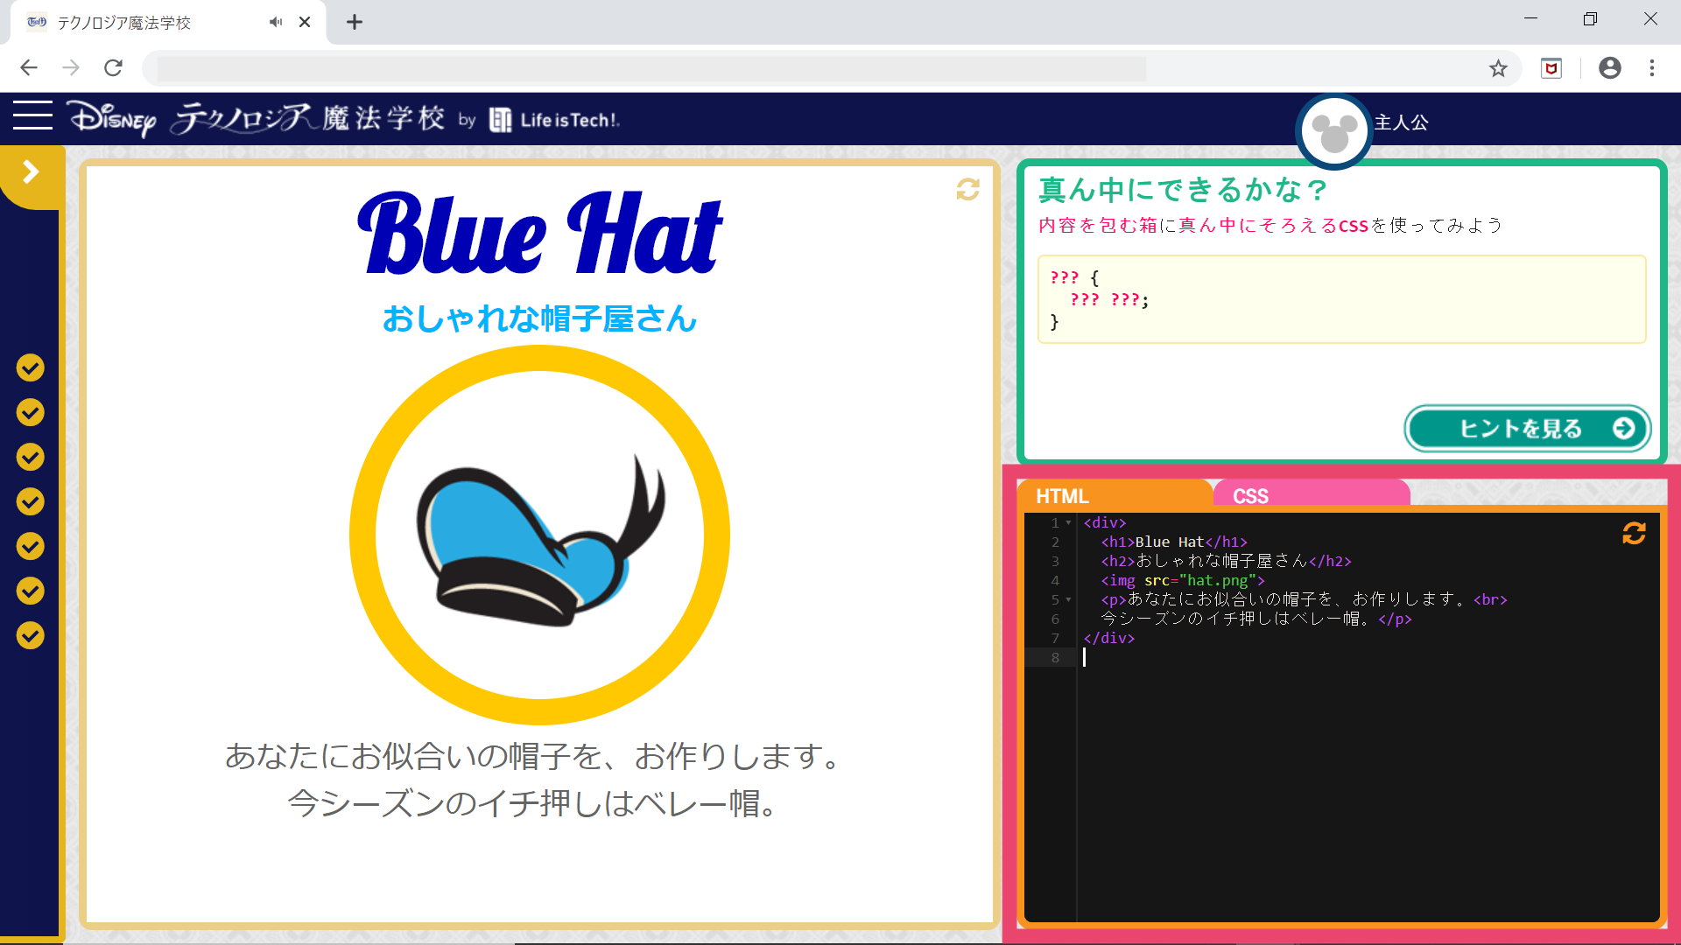
Task: Click the あなたにお似合いの帽子を paragraph
Action: pyautogui.click(x=534, y=779)
